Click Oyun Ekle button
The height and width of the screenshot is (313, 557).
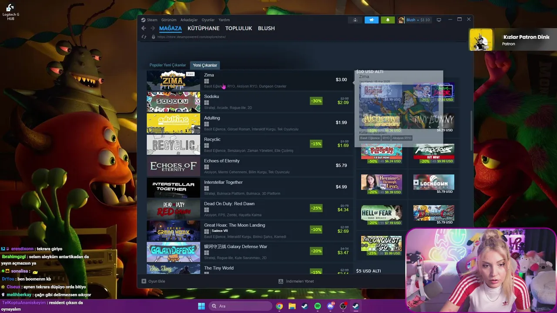point(153,281)
